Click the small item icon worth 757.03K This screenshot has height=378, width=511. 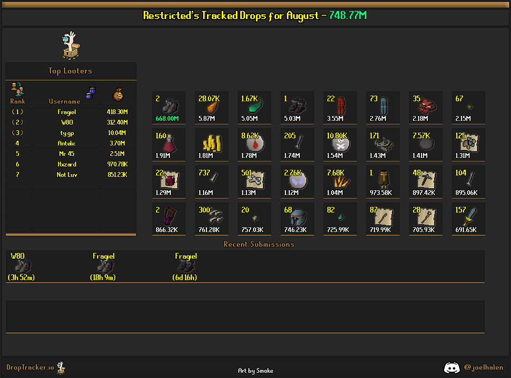click(x=255, y=218)
